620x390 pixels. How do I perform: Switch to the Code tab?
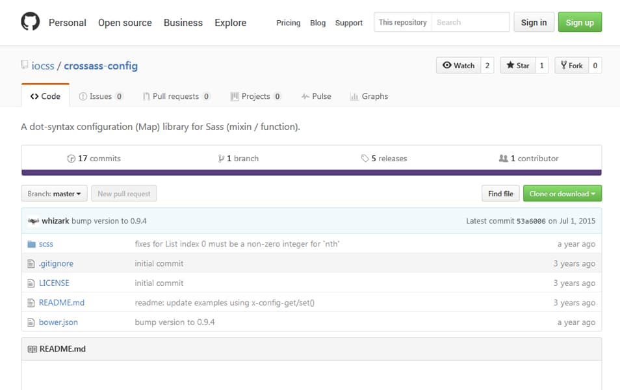point(45,96)
